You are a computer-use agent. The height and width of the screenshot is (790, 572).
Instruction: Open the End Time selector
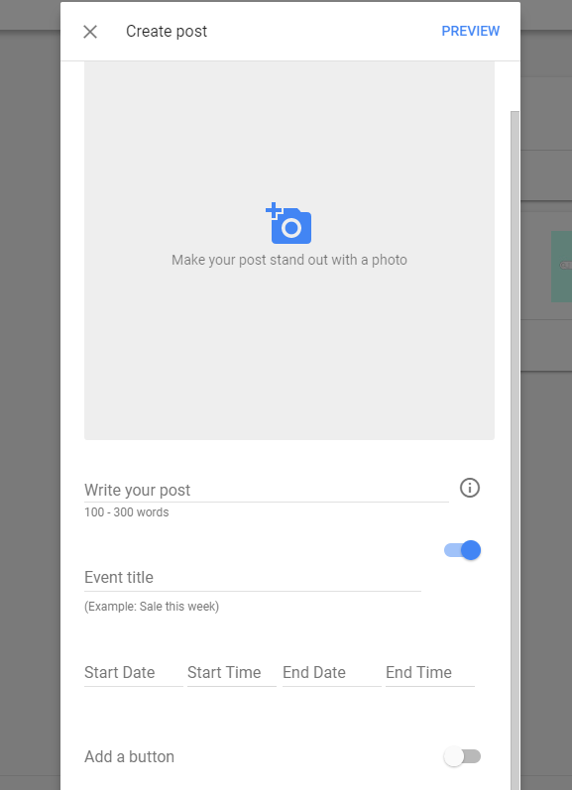click(x=430, y=673)
